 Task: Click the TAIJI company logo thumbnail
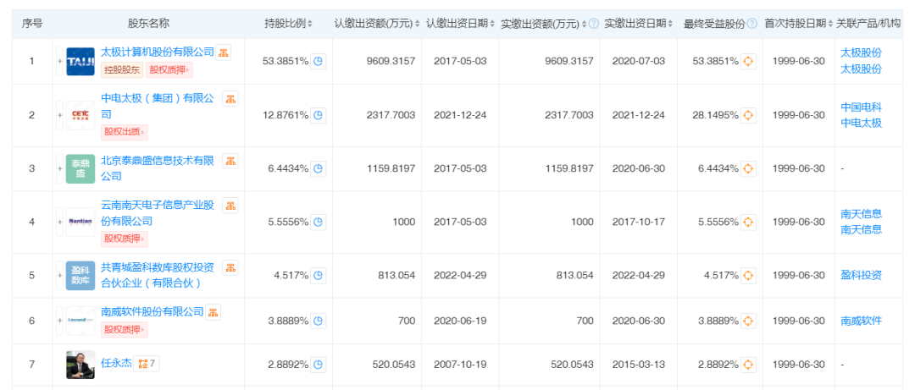[80, 62]
